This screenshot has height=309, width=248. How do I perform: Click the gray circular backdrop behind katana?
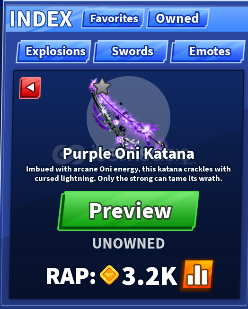tap(129, 116)
